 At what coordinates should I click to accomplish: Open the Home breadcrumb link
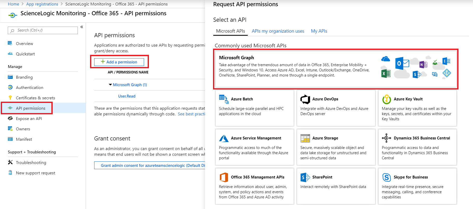[13, 4]
